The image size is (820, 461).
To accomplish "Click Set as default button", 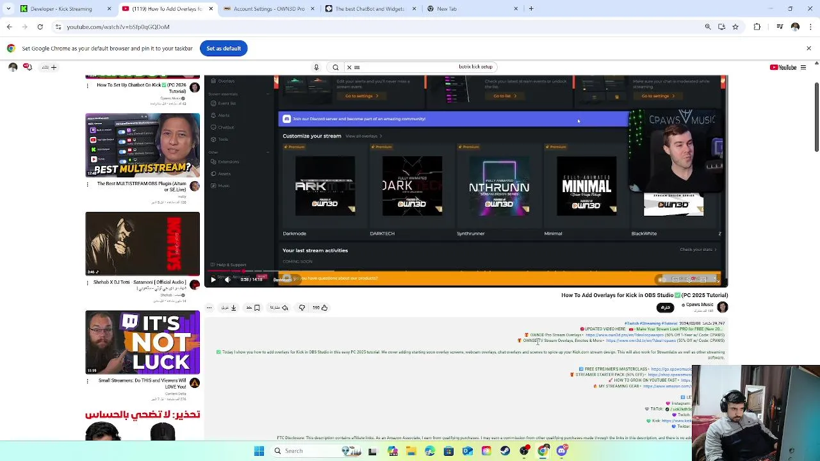I will coord(224,49).
